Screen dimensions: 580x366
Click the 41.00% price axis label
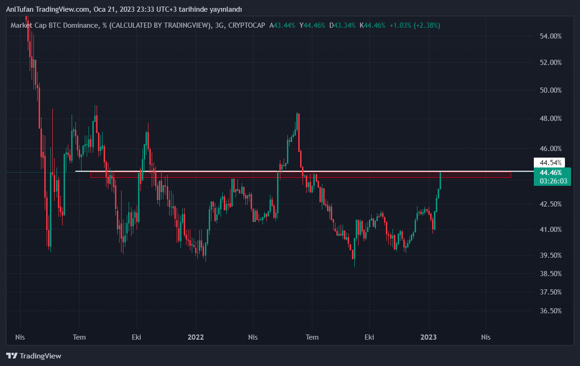549,230
